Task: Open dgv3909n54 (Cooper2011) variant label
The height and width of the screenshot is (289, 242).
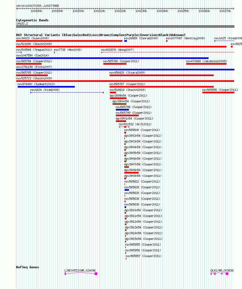Action: coord(143,176)
